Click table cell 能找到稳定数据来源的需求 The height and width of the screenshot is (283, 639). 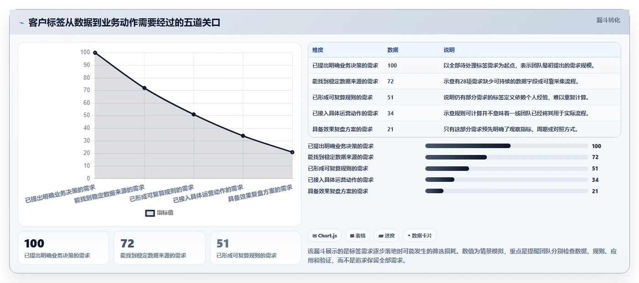pyautogui.click(x=345, y=82)
